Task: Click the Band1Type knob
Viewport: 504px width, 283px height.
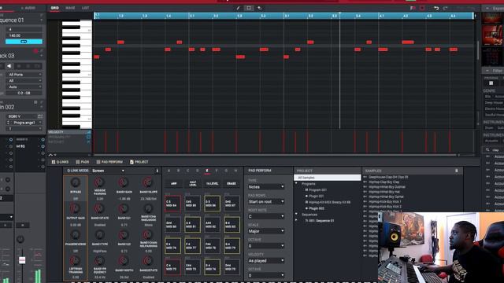Action: coord(100,235)
